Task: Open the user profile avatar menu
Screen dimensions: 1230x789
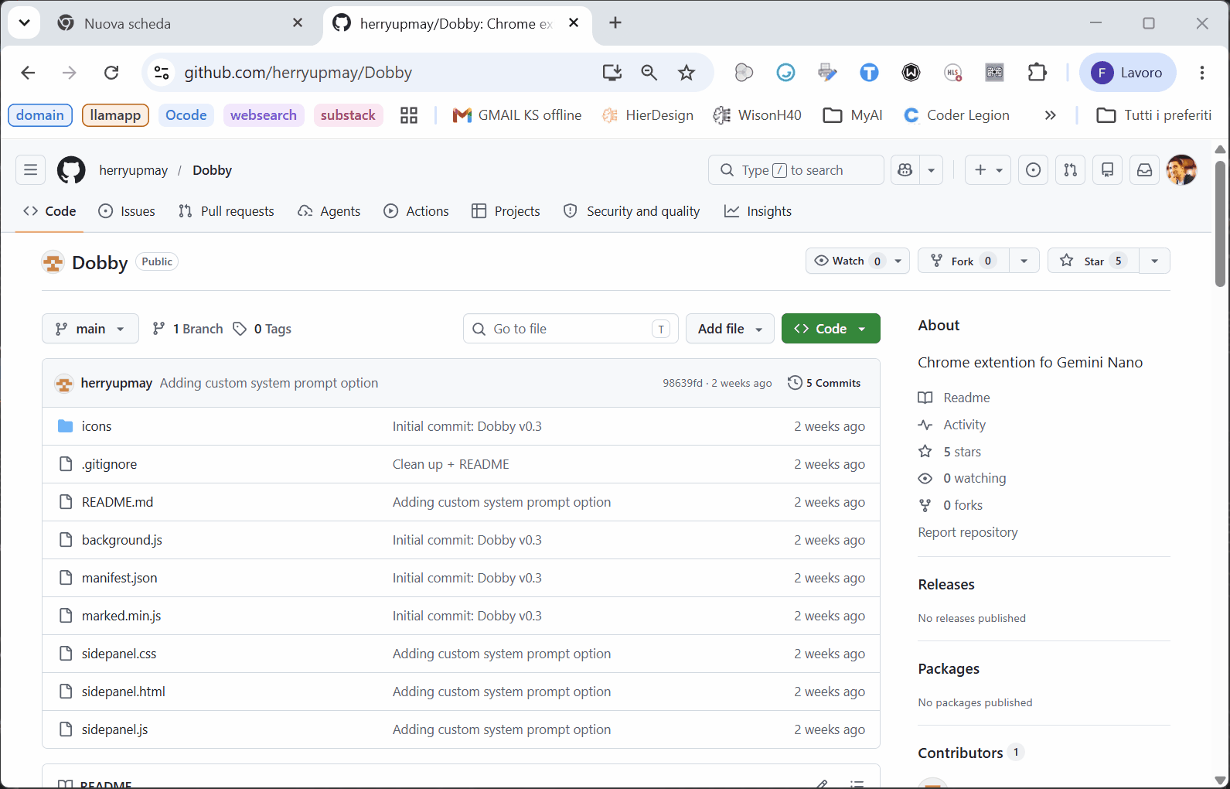Action: tap(1181, 170)
